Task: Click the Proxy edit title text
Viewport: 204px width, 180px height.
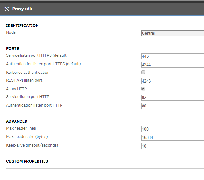Action: coord(22,9)
